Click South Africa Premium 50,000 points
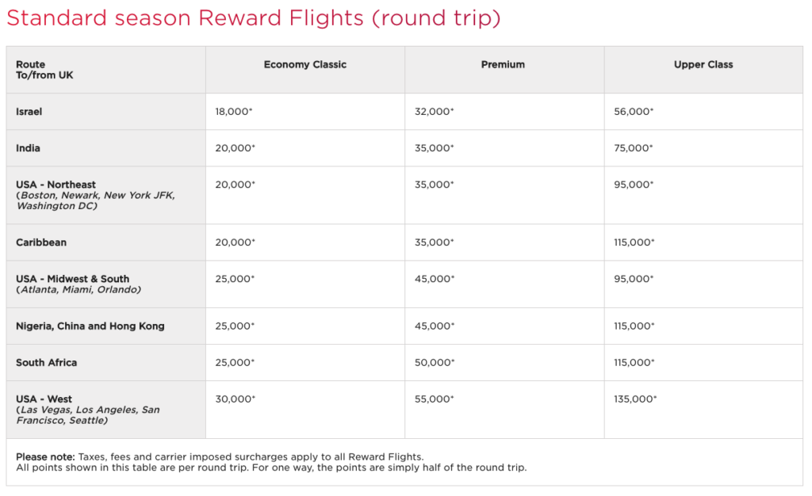The image size is (812, 496). 435,363
